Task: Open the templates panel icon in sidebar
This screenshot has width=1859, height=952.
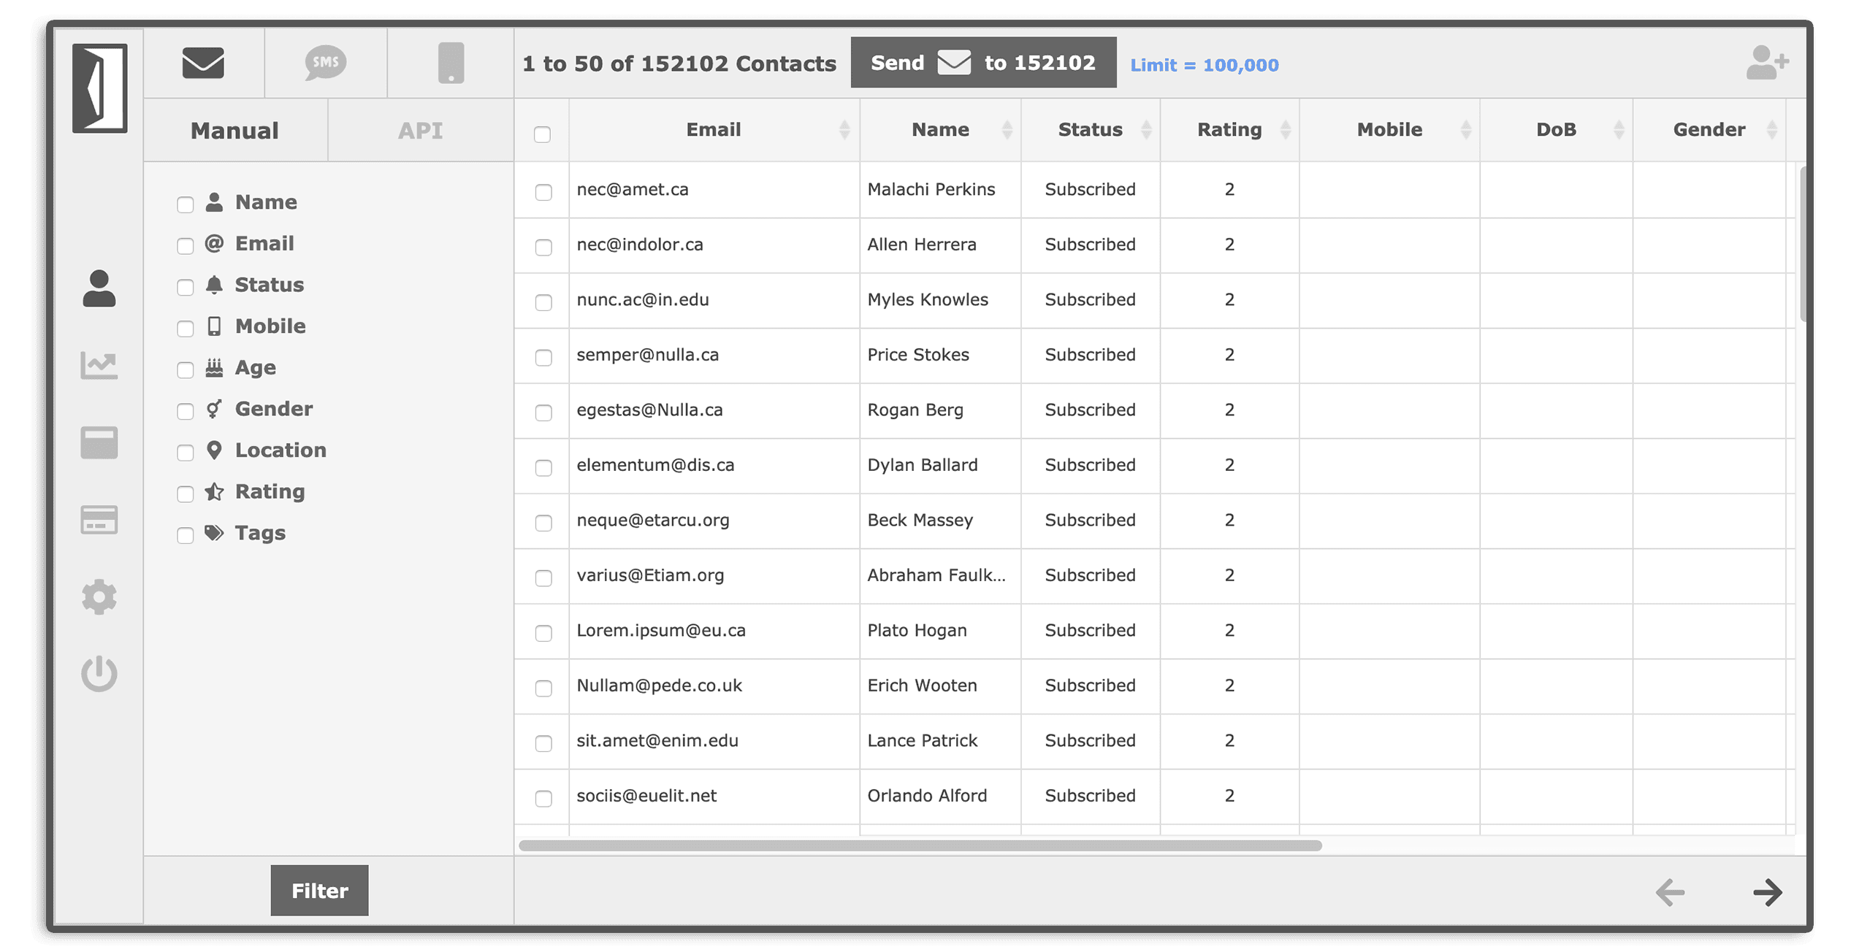Action: (99, 442)
